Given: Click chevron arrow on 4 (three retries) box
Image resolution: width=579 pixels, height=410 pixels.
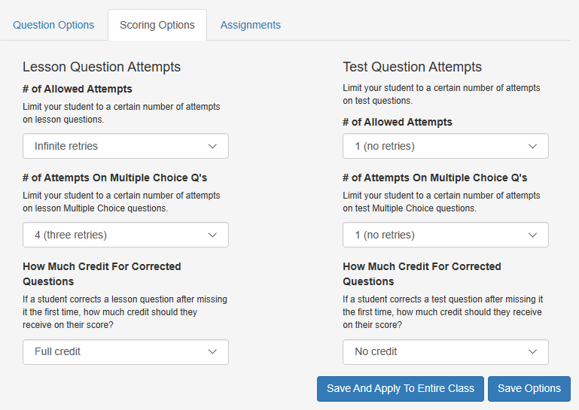Looking at the screenshot, I should [x=212, y=235].
